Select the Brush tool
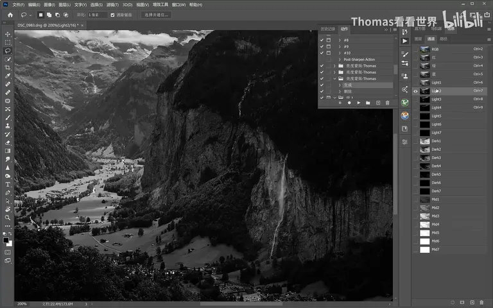Screen dimensions: 493x308 coord(8,117)
